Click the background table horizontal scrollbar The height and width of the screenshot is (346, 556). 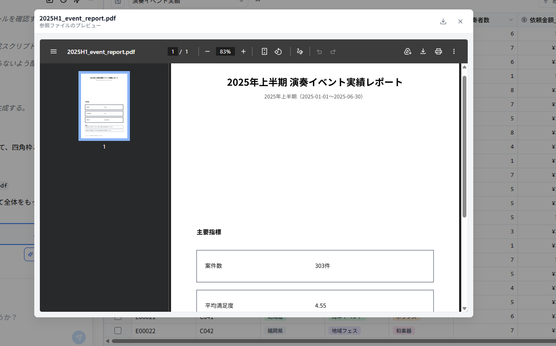coord(334,341)
